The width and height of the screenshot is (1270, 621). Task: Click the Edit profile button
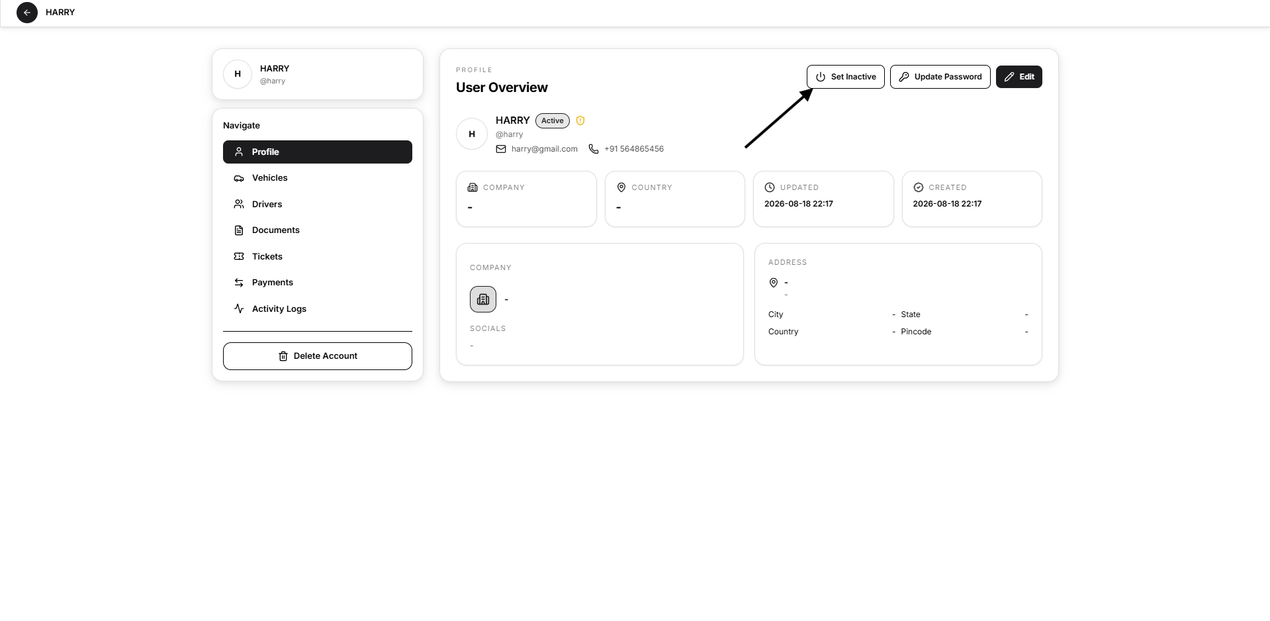tap(1019, 77)
